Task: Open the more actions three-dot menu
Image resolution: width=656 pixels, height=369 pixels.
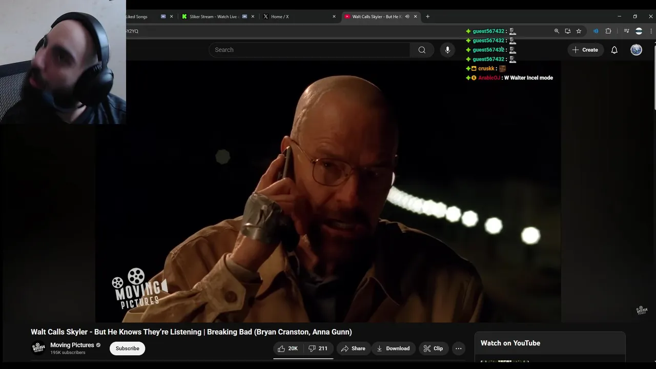Action: (x=459, y=348)
